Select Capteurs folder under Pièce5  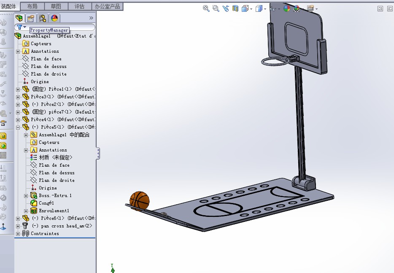click(45, 142)
